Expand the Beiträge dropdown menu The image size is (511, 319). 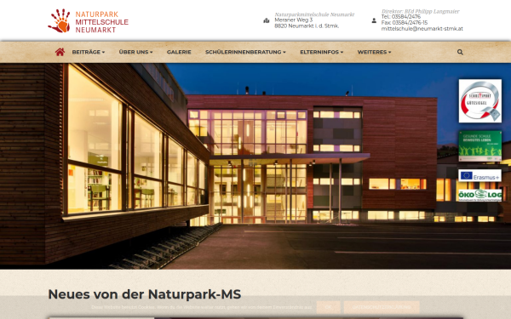[x=89, y=52]
